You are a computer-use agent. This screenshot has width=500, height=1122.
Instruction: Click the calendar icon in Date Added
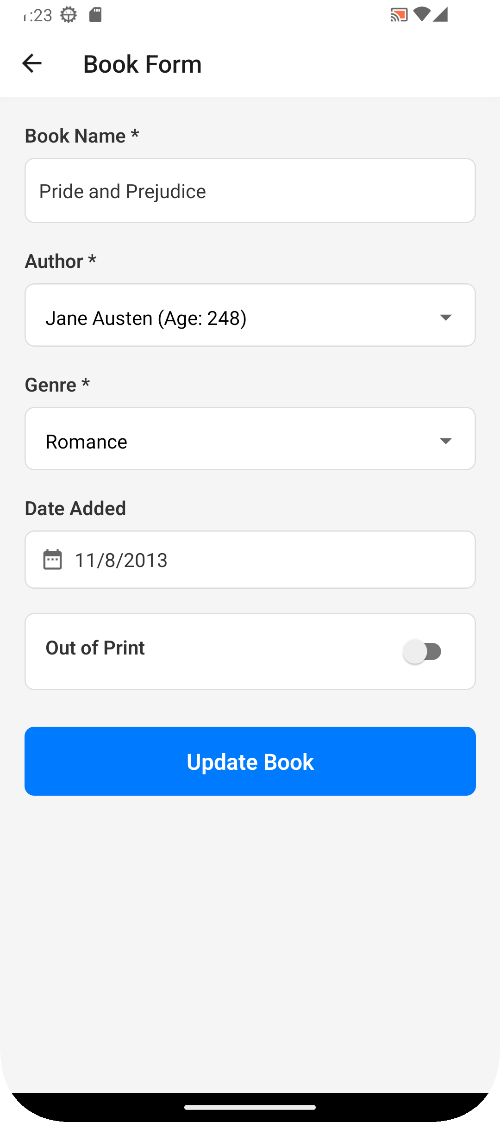[x=52, y=560]
